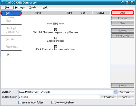
Task: Enable Same as input folder checkbox
Action: pyautogui.click(x=20, y=102)
